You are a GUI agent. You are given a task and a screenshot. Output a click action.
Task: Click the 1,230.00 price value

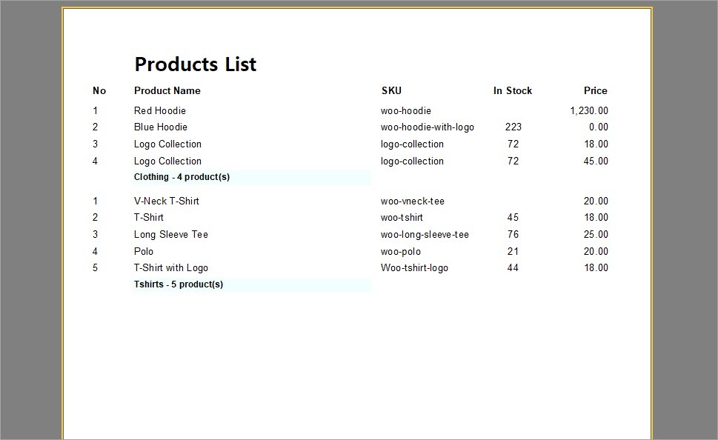pyautogui.click(x=589, y=110)
